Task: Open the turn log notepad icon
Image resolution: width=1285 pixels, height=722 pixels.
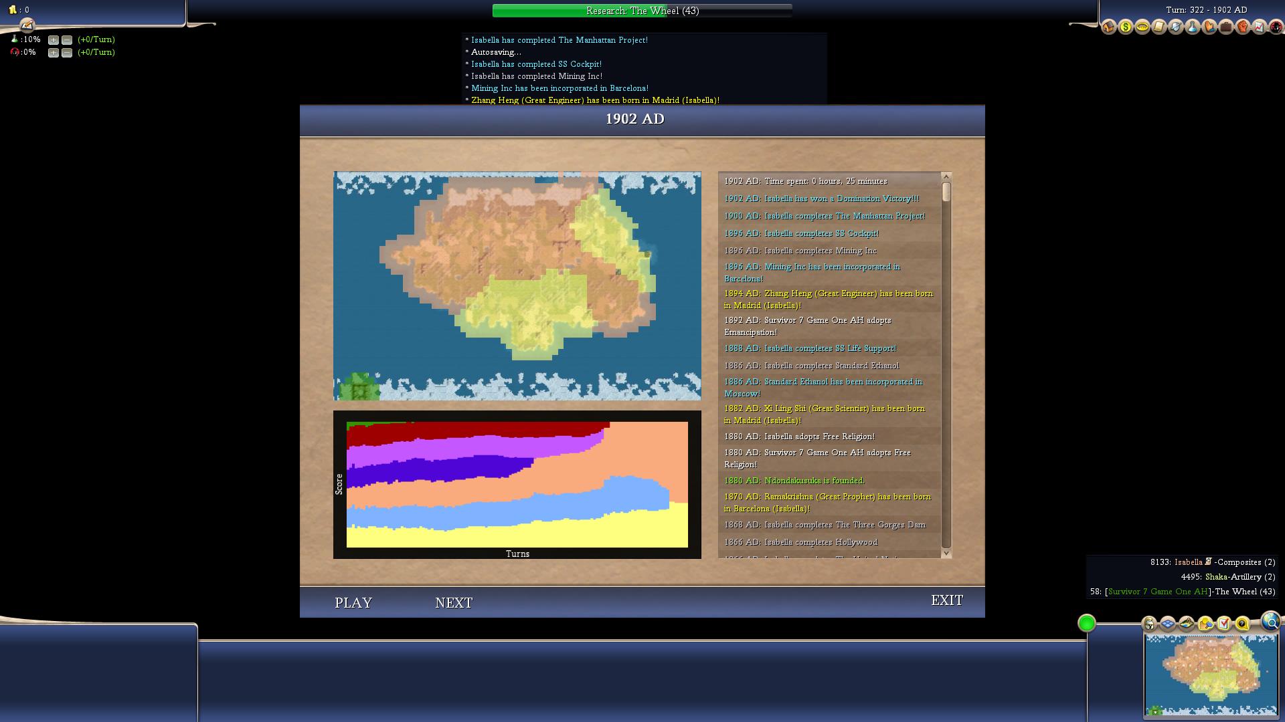Action: coord(27,25)
